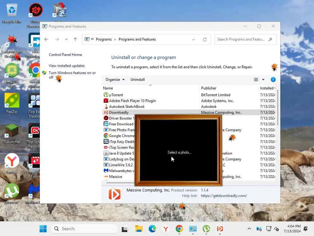This screenshot has height=236, width=314.
Task: Change view with the list view icon
Action: (x=256, y=80)
